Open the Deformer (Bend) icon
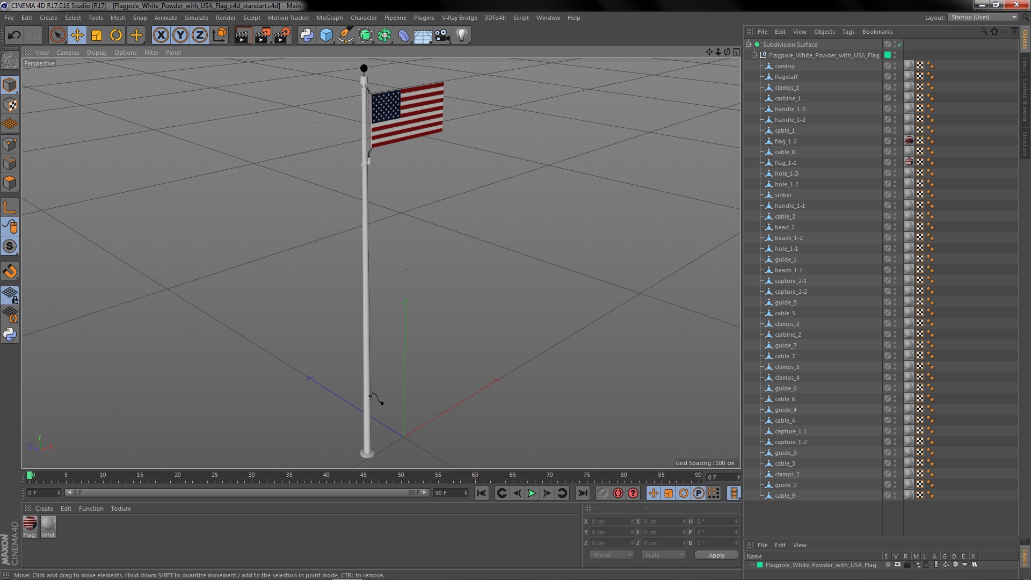This screenshot has width=1031, height=580. tap(404, 35)
